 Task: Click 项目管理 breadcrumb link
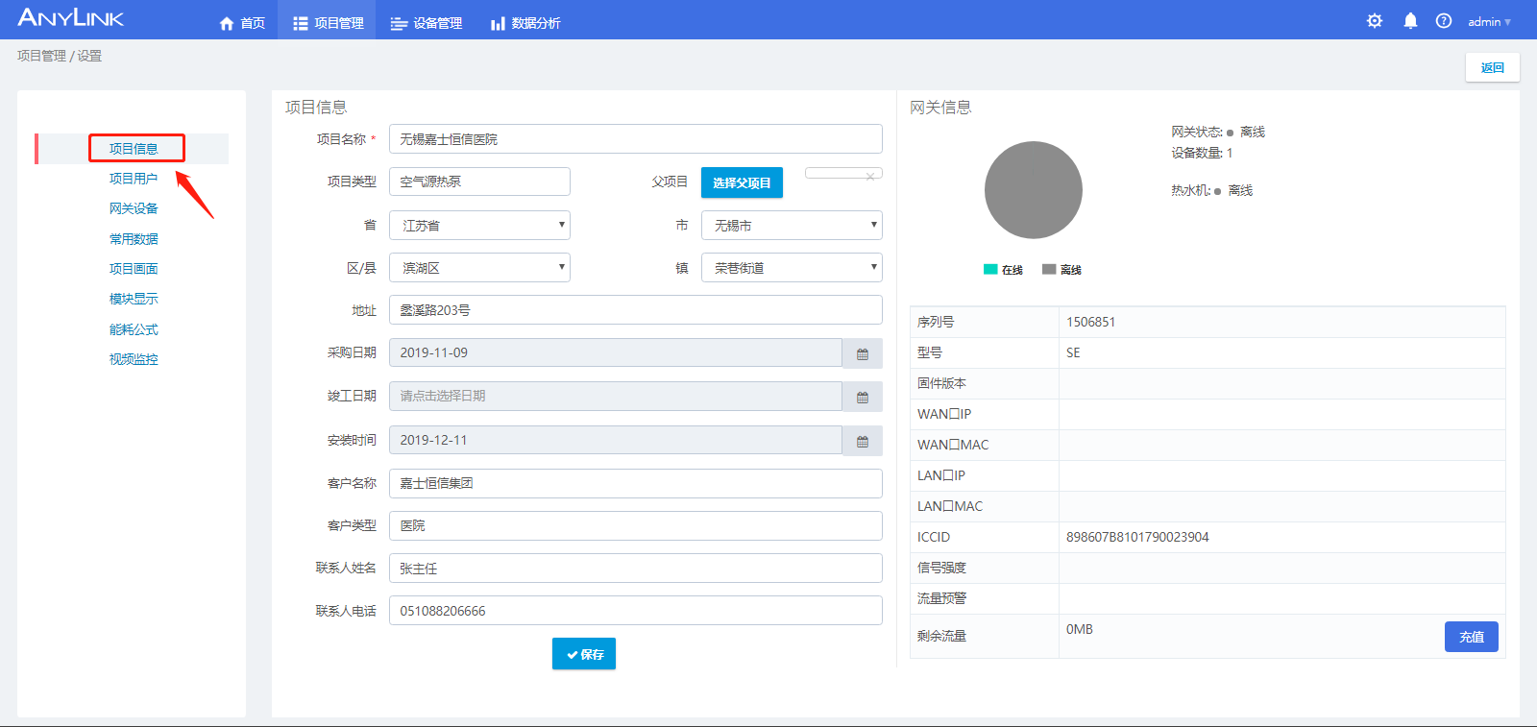coord(41,56)
